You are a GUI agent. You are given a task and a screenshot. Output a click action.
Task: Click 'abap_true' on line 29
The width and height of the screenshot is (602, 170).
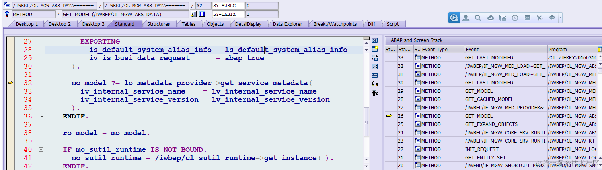point(244,58)
